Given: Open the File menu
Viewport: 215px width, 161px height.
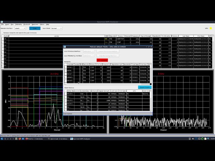Looking at the screenshot, I should point(2,24).
